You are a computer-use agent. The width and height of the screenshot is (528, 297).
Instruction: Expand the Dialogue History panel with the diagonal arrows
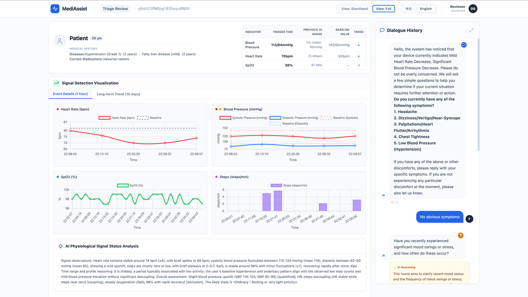471,30
